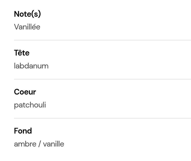Select the labdanum top note text
The height and width of the screenshot is (161, 191).
pos(31,66)
